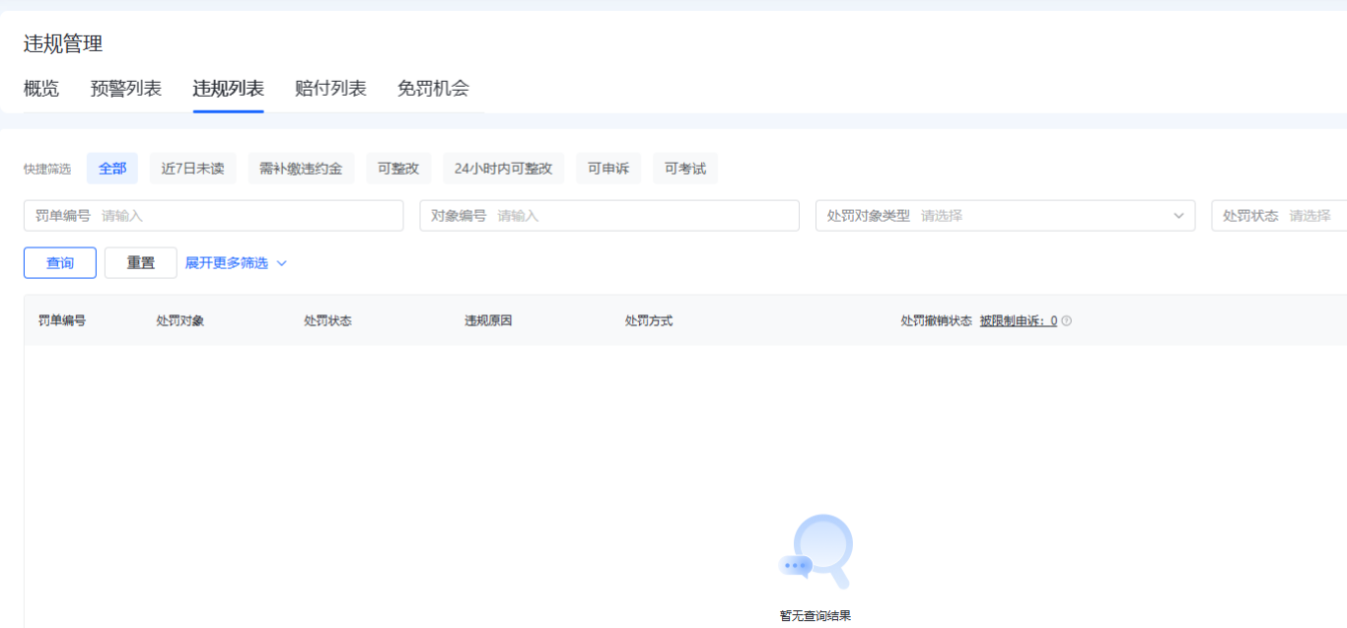Focus the 罚单编号 input field
This screenshot has width=1347, height=628.
247,216
